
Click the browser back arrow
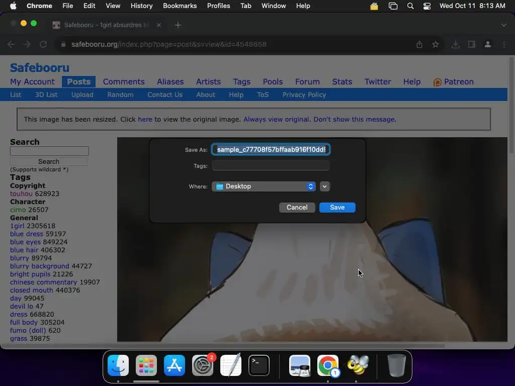pos(11,44)
